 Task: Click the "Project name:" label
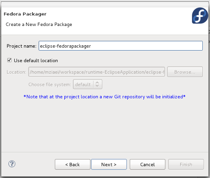point(21,46)
